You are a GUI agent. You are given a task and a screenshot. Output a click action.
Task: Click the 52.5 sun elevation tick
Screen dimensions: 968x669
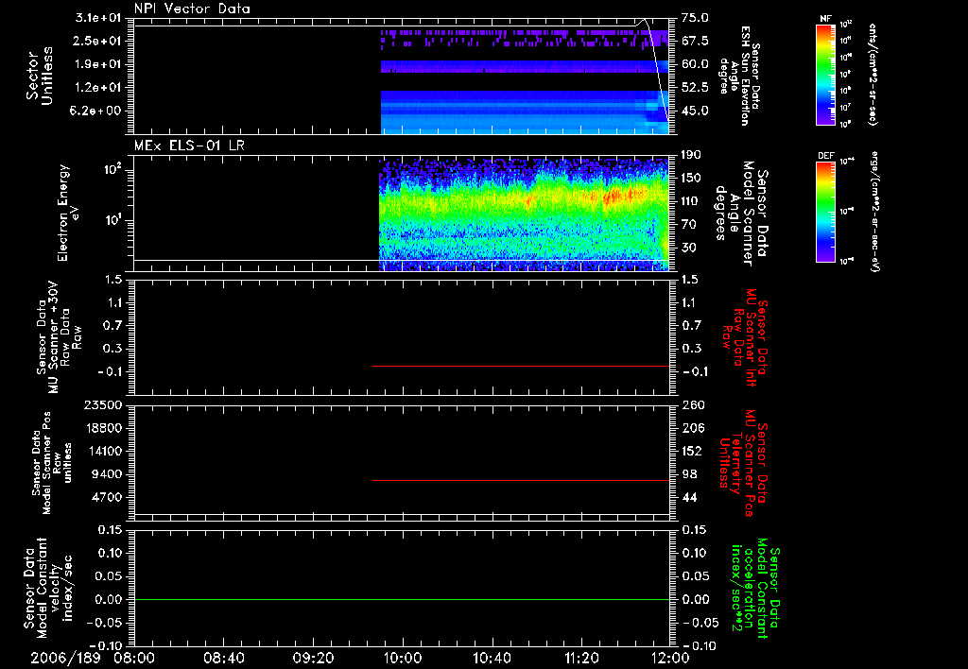point(695,88)
